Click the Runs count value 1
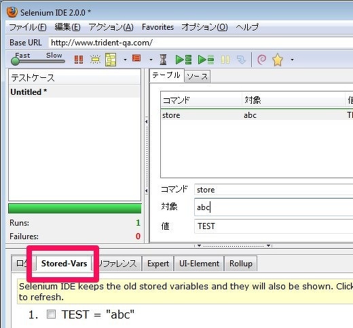Viewport: 353px width, 328px height. click(138, 223)
